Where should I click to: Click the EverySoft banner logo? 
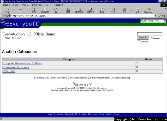[20, 23]
